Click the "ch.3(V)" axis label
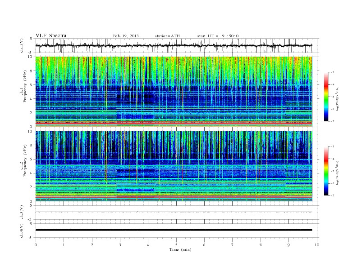The image size is (357, 275). [x=22, y=213]
